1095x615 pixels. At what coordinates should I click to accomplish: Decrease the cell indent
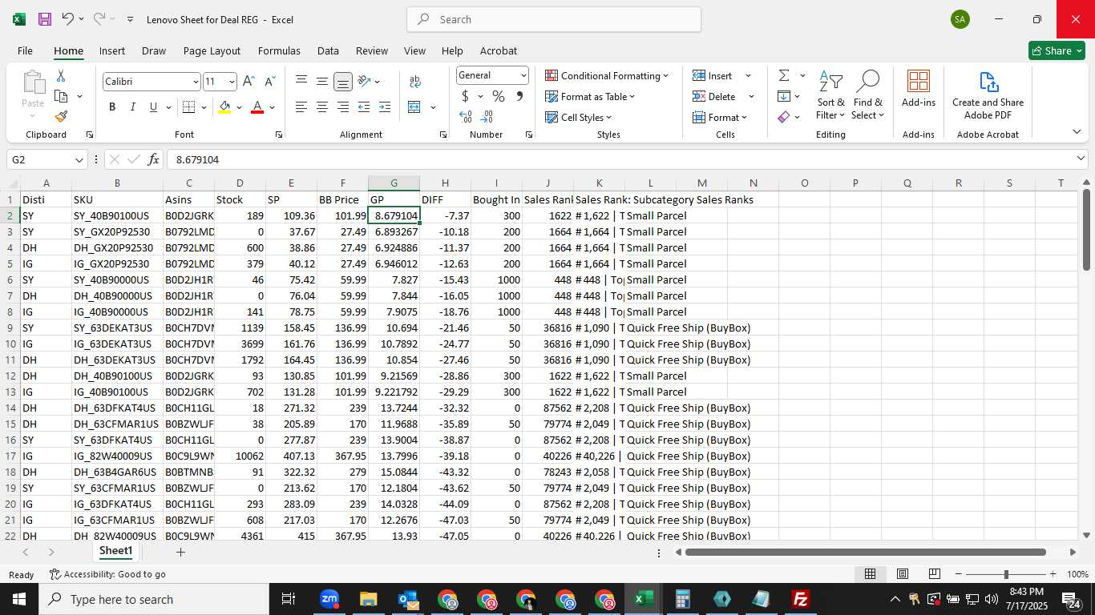[364, 107]
